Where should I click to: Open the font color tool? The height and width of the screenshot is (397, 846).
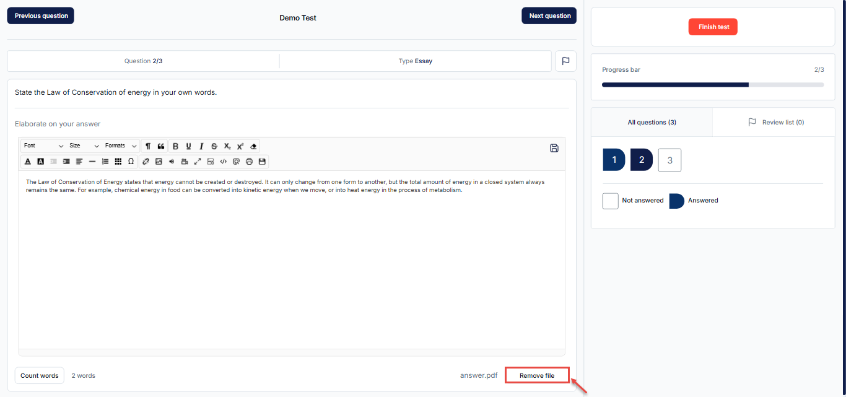[28, 162]
